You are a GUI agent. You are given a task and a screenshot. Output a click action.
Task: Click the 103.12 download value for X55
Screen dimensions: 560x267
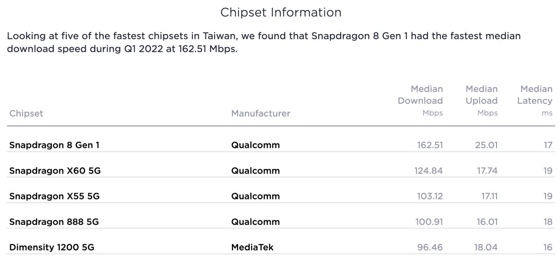click(429, 197)
